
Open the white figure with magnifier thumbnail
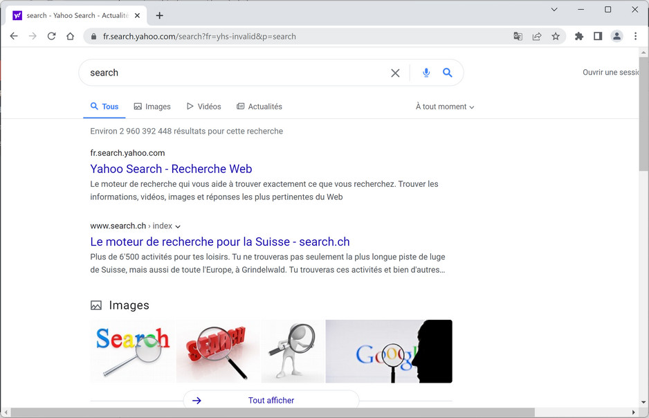pos(293,352)
